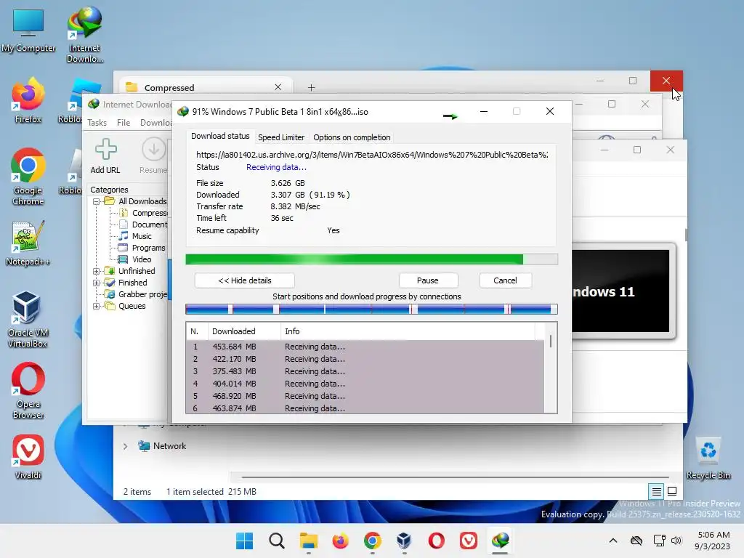The image size is (744, 558).
Task: Open My Computer desktop icon
Action: [x=28, y=31]
